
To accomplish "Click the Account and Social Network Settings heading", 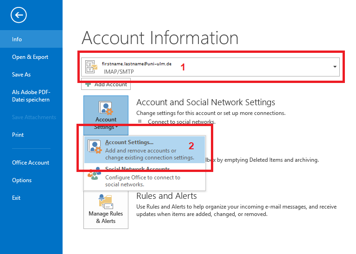I will point(206,102).
